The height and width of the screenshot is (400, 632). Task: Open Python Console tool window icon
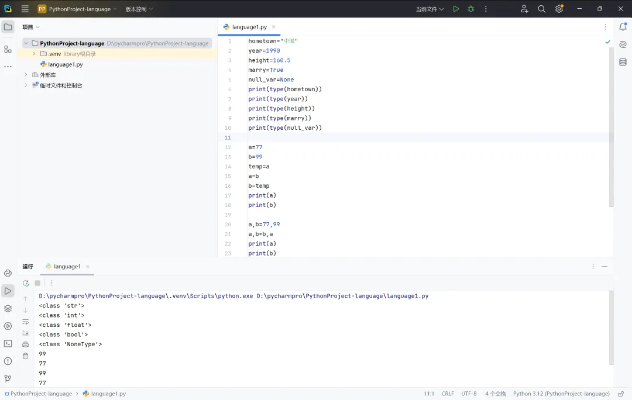click(x=8, y=274)
